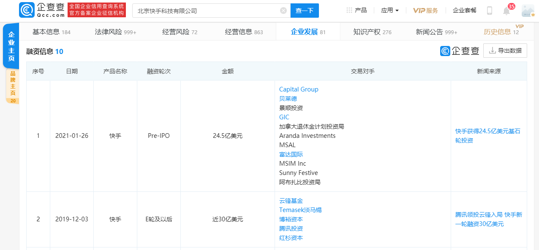Switch to the 新闻公告 tab
Viewport: 539px width, 250px height.
[436, 32]
